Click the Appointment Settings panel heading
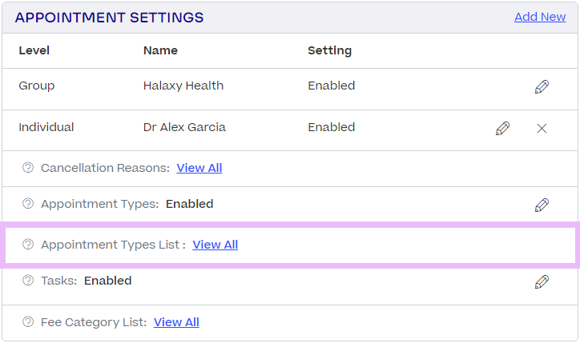 (110, 18)
